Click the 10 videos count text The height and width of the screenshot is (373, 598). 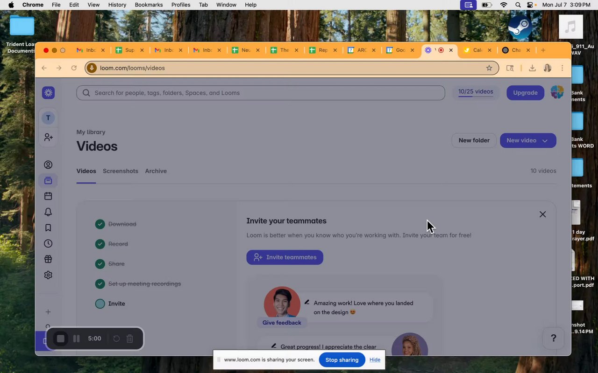point(543,171)
